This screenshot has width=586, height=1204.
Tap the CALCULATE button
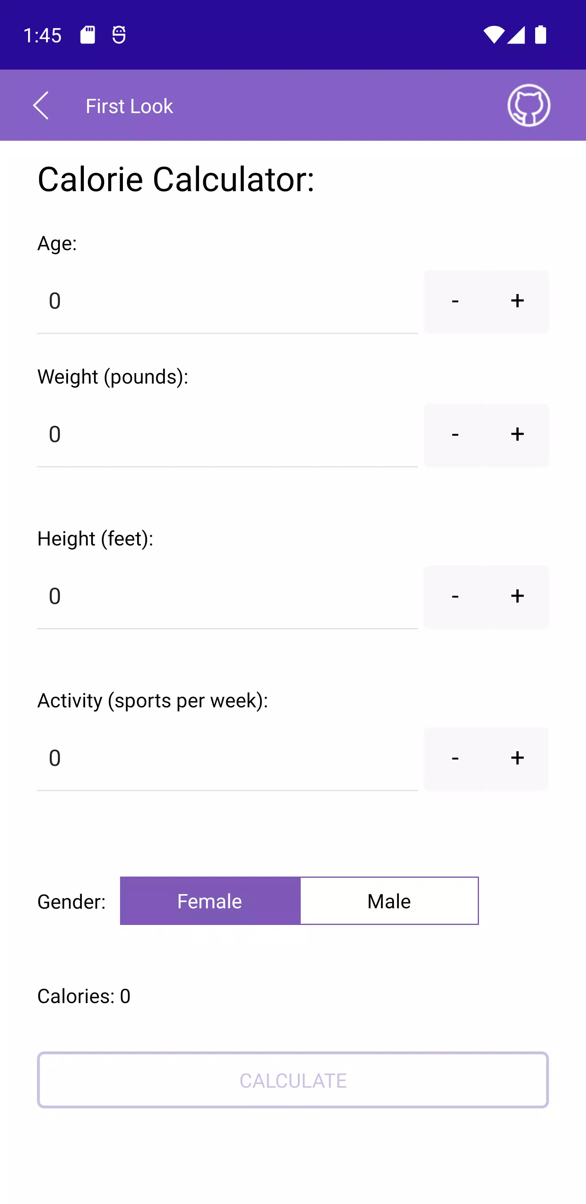[x=293, y=1080]
